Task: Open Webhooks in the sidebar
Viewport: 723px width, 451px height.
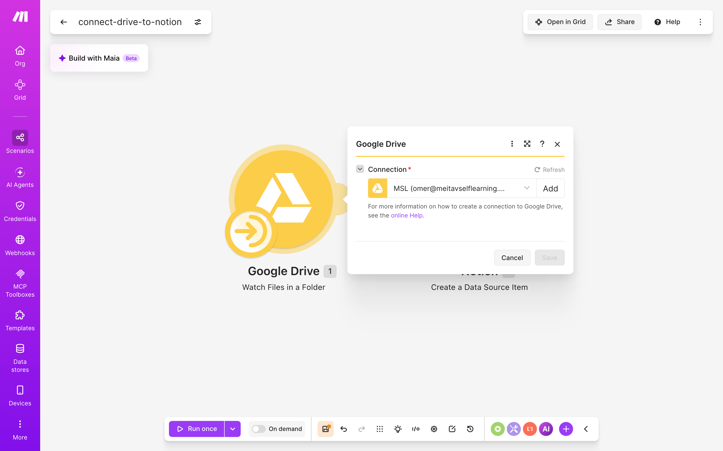Action: point(20,246)
